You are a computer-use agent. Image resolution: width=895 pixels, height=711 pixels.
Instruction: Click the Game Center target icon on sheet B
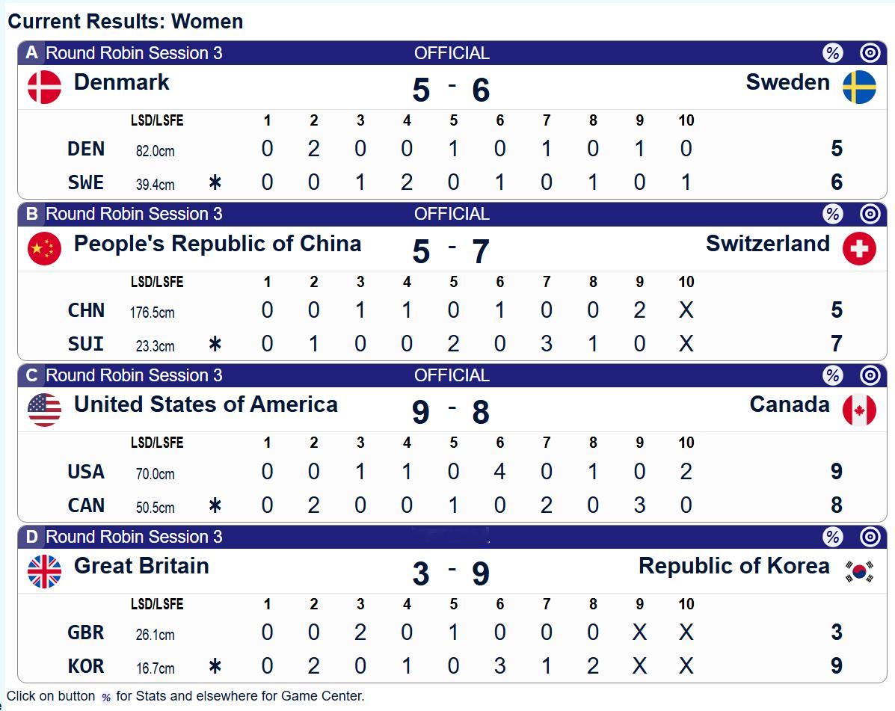869,214
